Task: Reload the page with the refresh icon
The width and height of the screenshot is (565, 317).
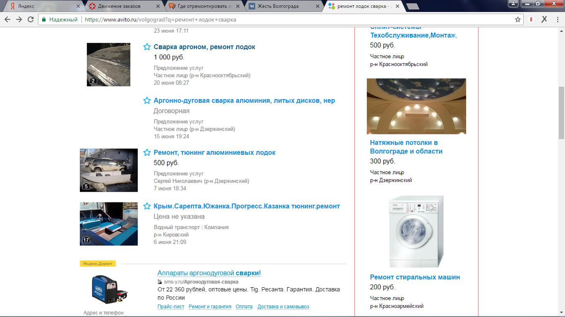Action: click(31, 19)
